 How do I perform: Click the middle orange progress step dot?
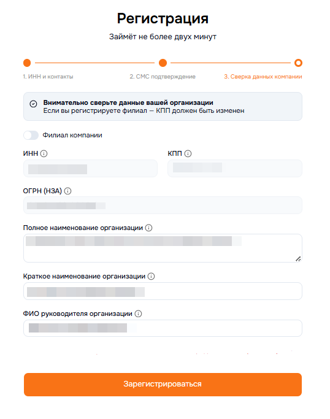163,63
